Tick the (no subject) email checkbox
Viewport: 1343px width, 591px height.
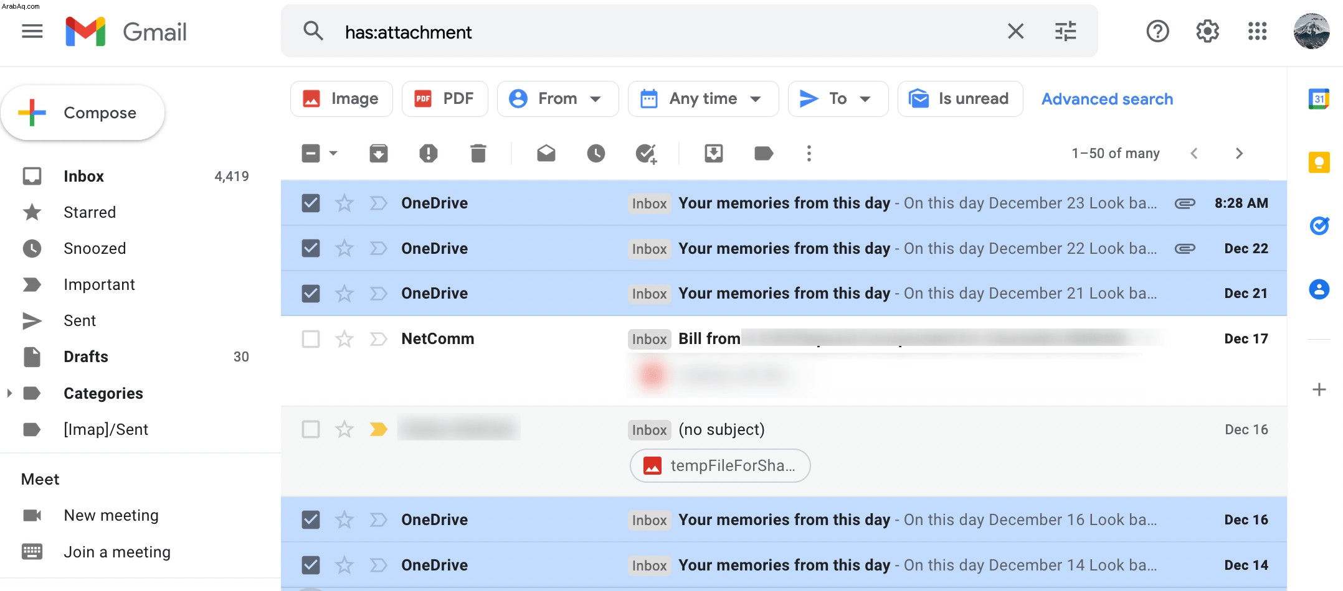(x=311, y=429)
